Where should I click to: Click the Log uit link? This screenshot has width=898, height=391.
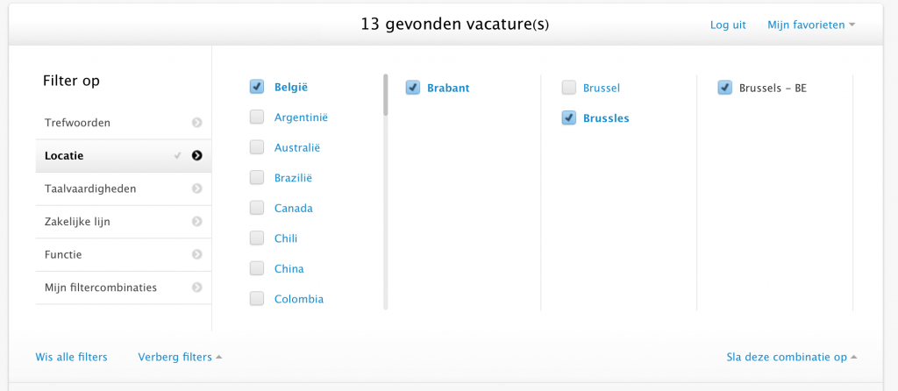click(x=728, y=25)
